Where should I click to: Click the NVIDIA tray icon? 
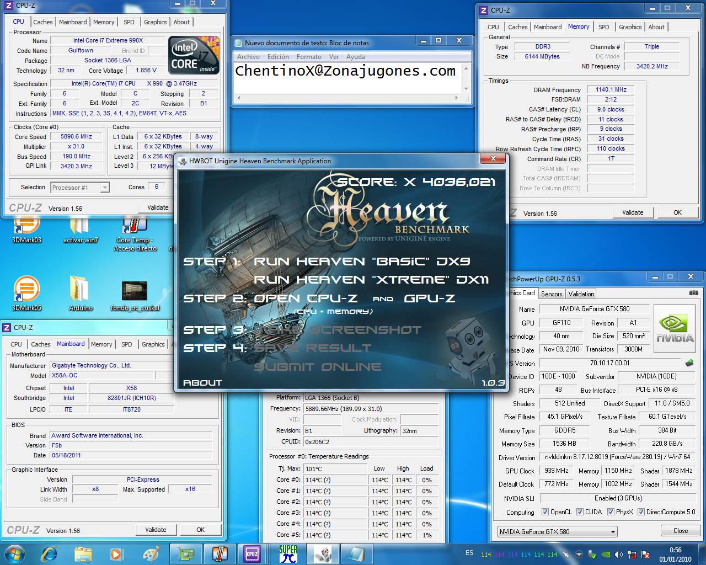tap(606, 555)
